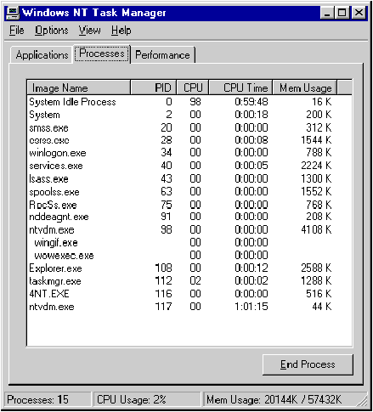
Task: Switch to the Performance tab
Action: click(162, 55)
